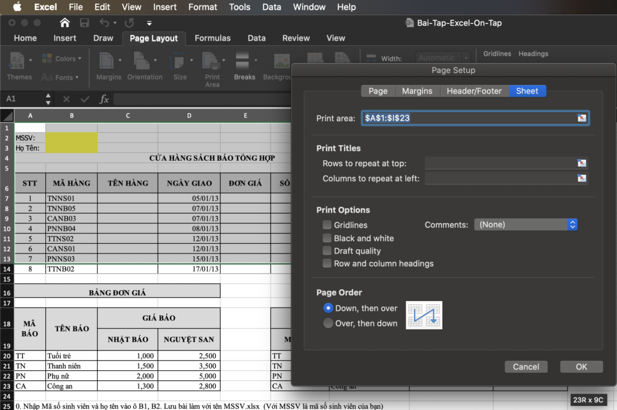Click the yellow cell next to MSSV
Screen dimensions: 617x410
pos(71,138)
